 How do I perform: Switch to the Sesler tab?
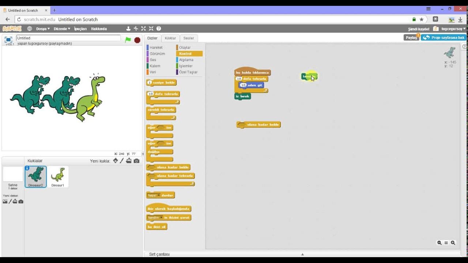coord(189,38)
